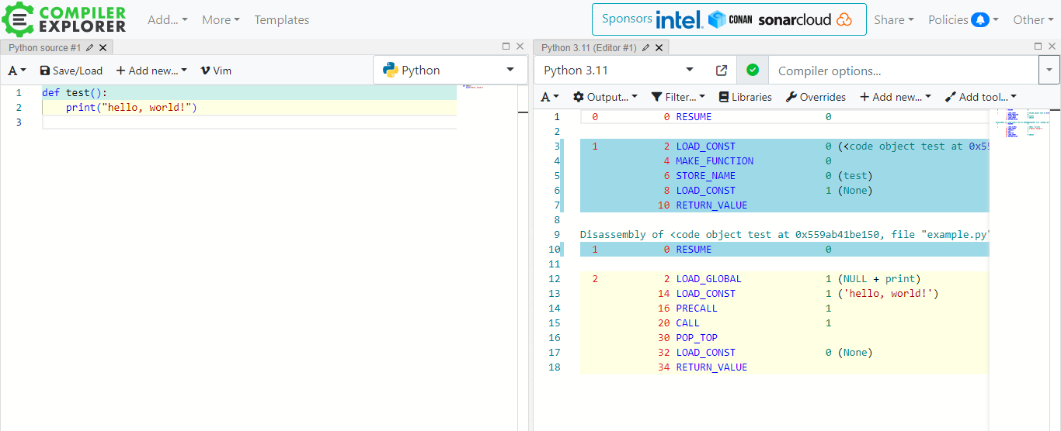Click the Compiler options input field

[x=903, y=71]
